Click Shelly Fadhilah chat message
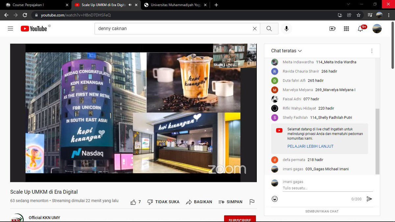 [323, 117]
